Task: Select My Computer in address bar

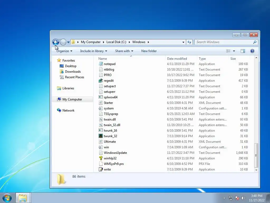Action: (x=91, y=42)
